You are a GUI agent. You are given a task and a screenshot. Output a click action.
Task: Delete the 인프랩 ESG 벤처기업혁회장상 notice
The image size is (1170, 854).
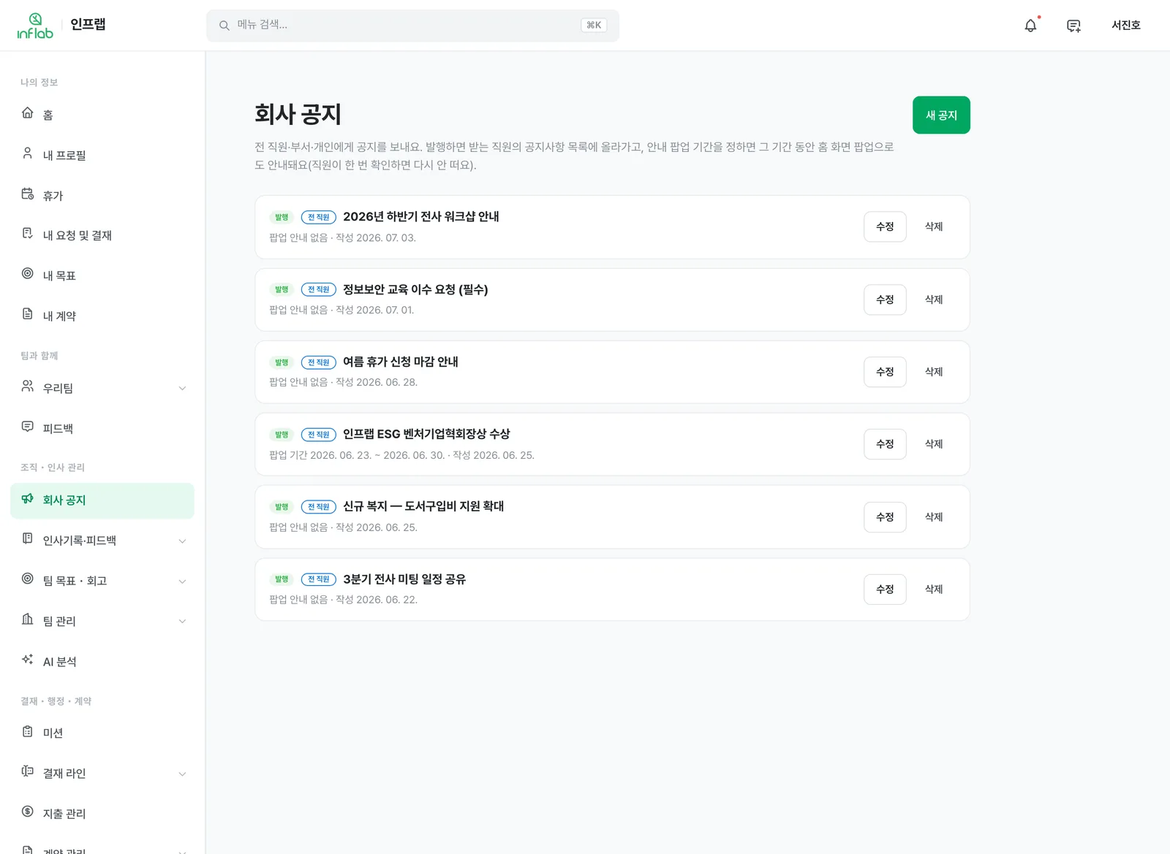click(934, 444)
